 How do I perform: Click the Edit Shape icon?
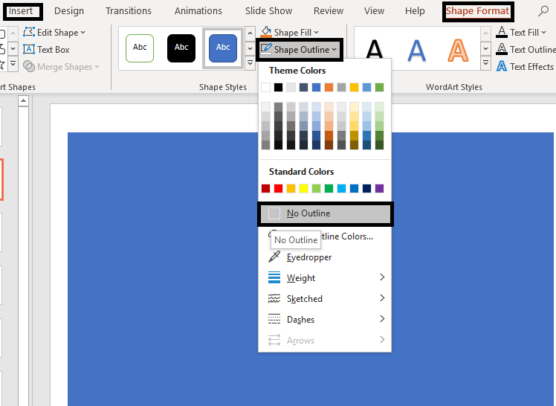point(29,32)
